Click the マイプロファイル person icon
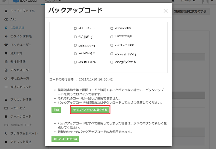 click(6, 11)
